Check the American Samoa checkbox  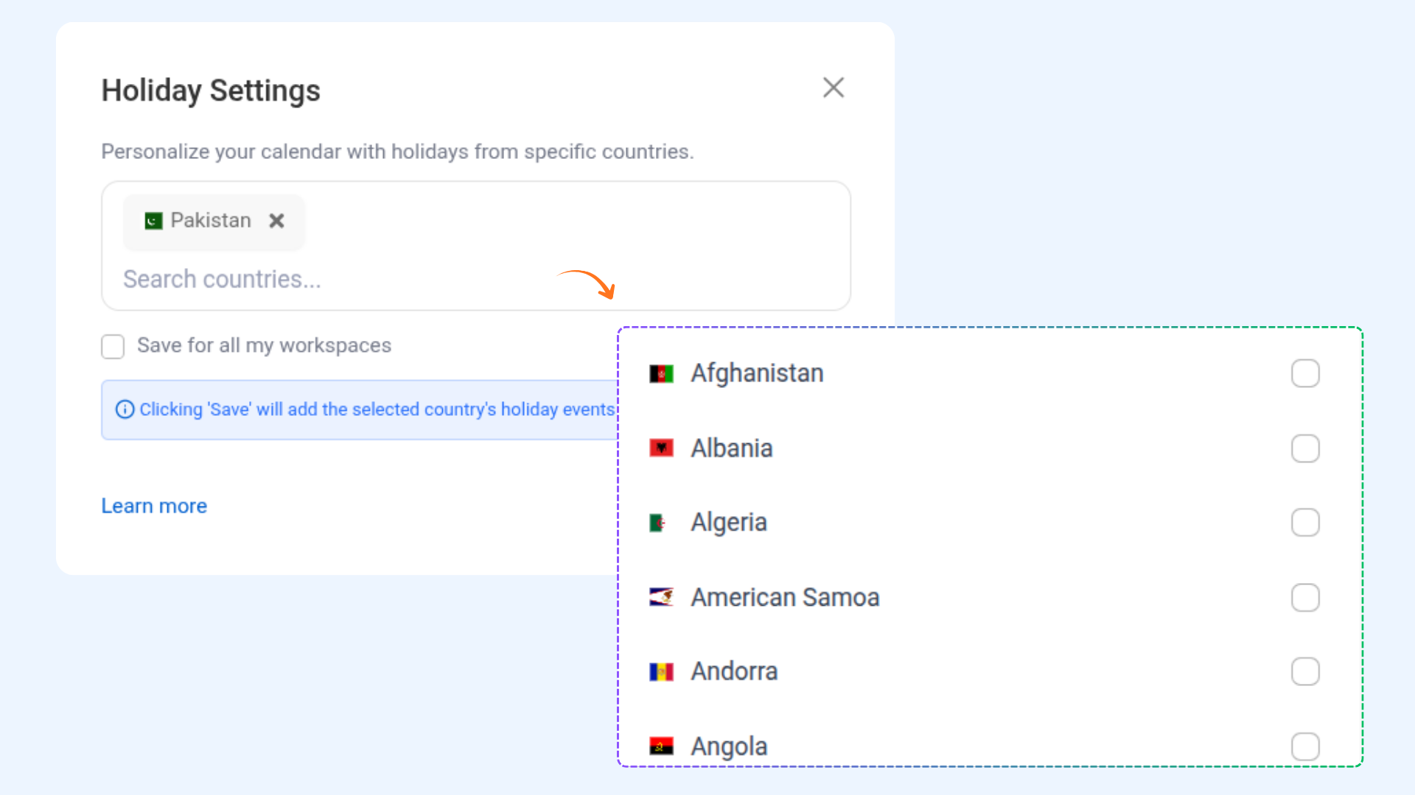(x=1304, y=597)
